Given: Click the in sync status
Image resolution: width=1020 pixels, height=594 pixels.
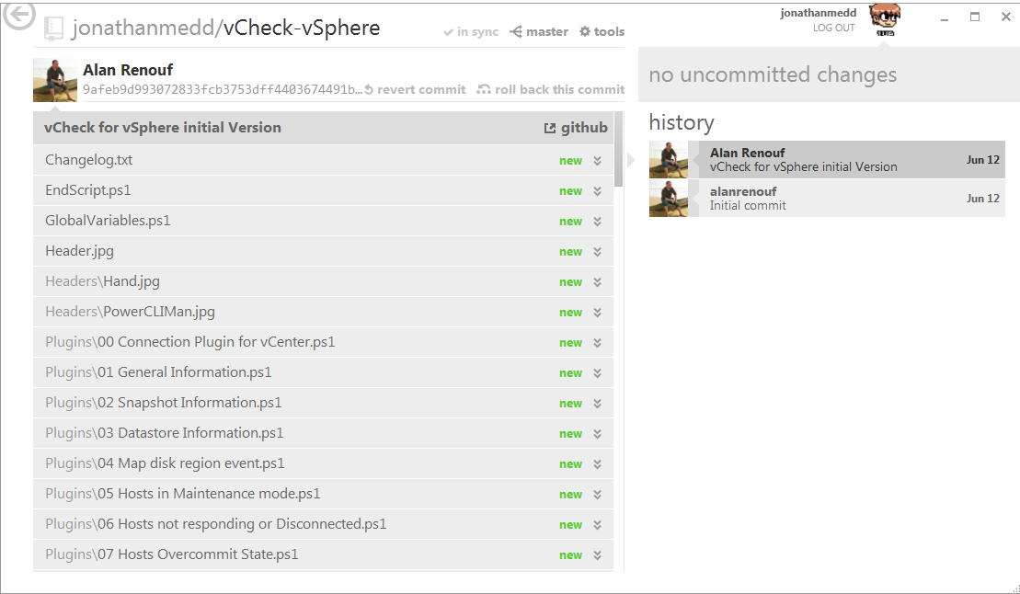Looking at the screenshot, I should coord(471,31).
